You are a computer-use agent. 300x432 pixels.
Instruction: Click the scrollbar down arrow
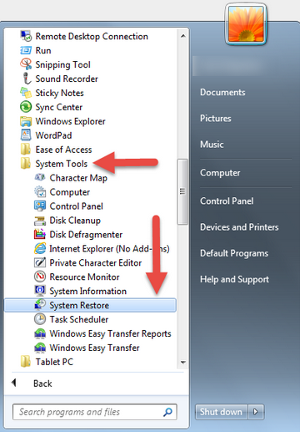click(182, 363)
